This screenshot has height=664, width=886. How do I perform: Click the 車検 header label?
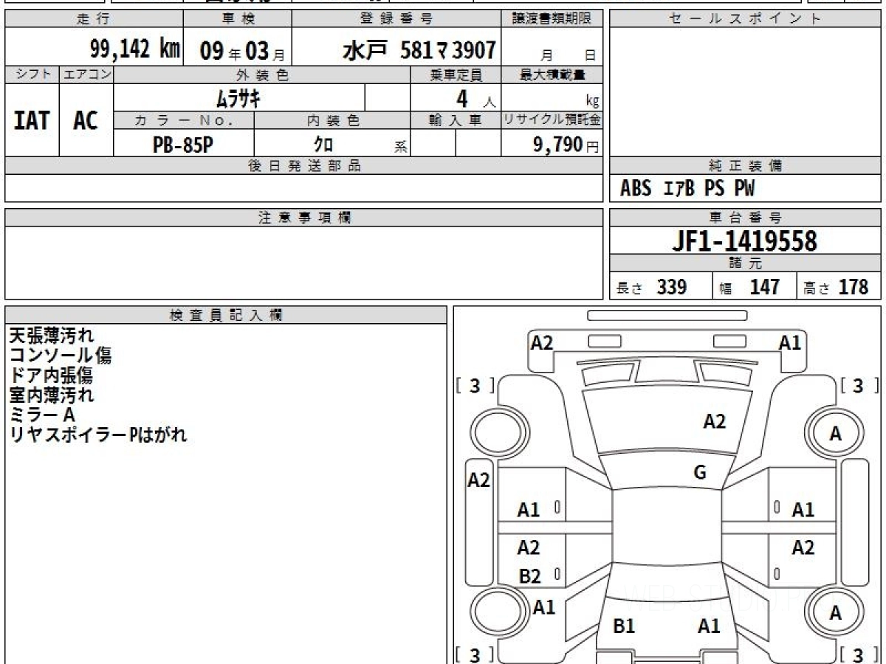click(238, 18)
